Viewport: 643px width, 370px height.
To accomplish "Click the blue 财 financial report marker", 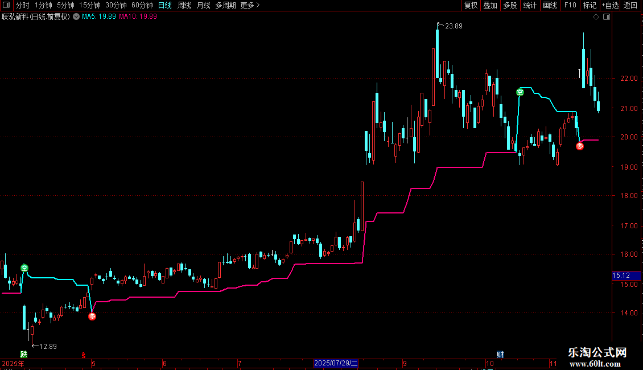I will point(500,355).
